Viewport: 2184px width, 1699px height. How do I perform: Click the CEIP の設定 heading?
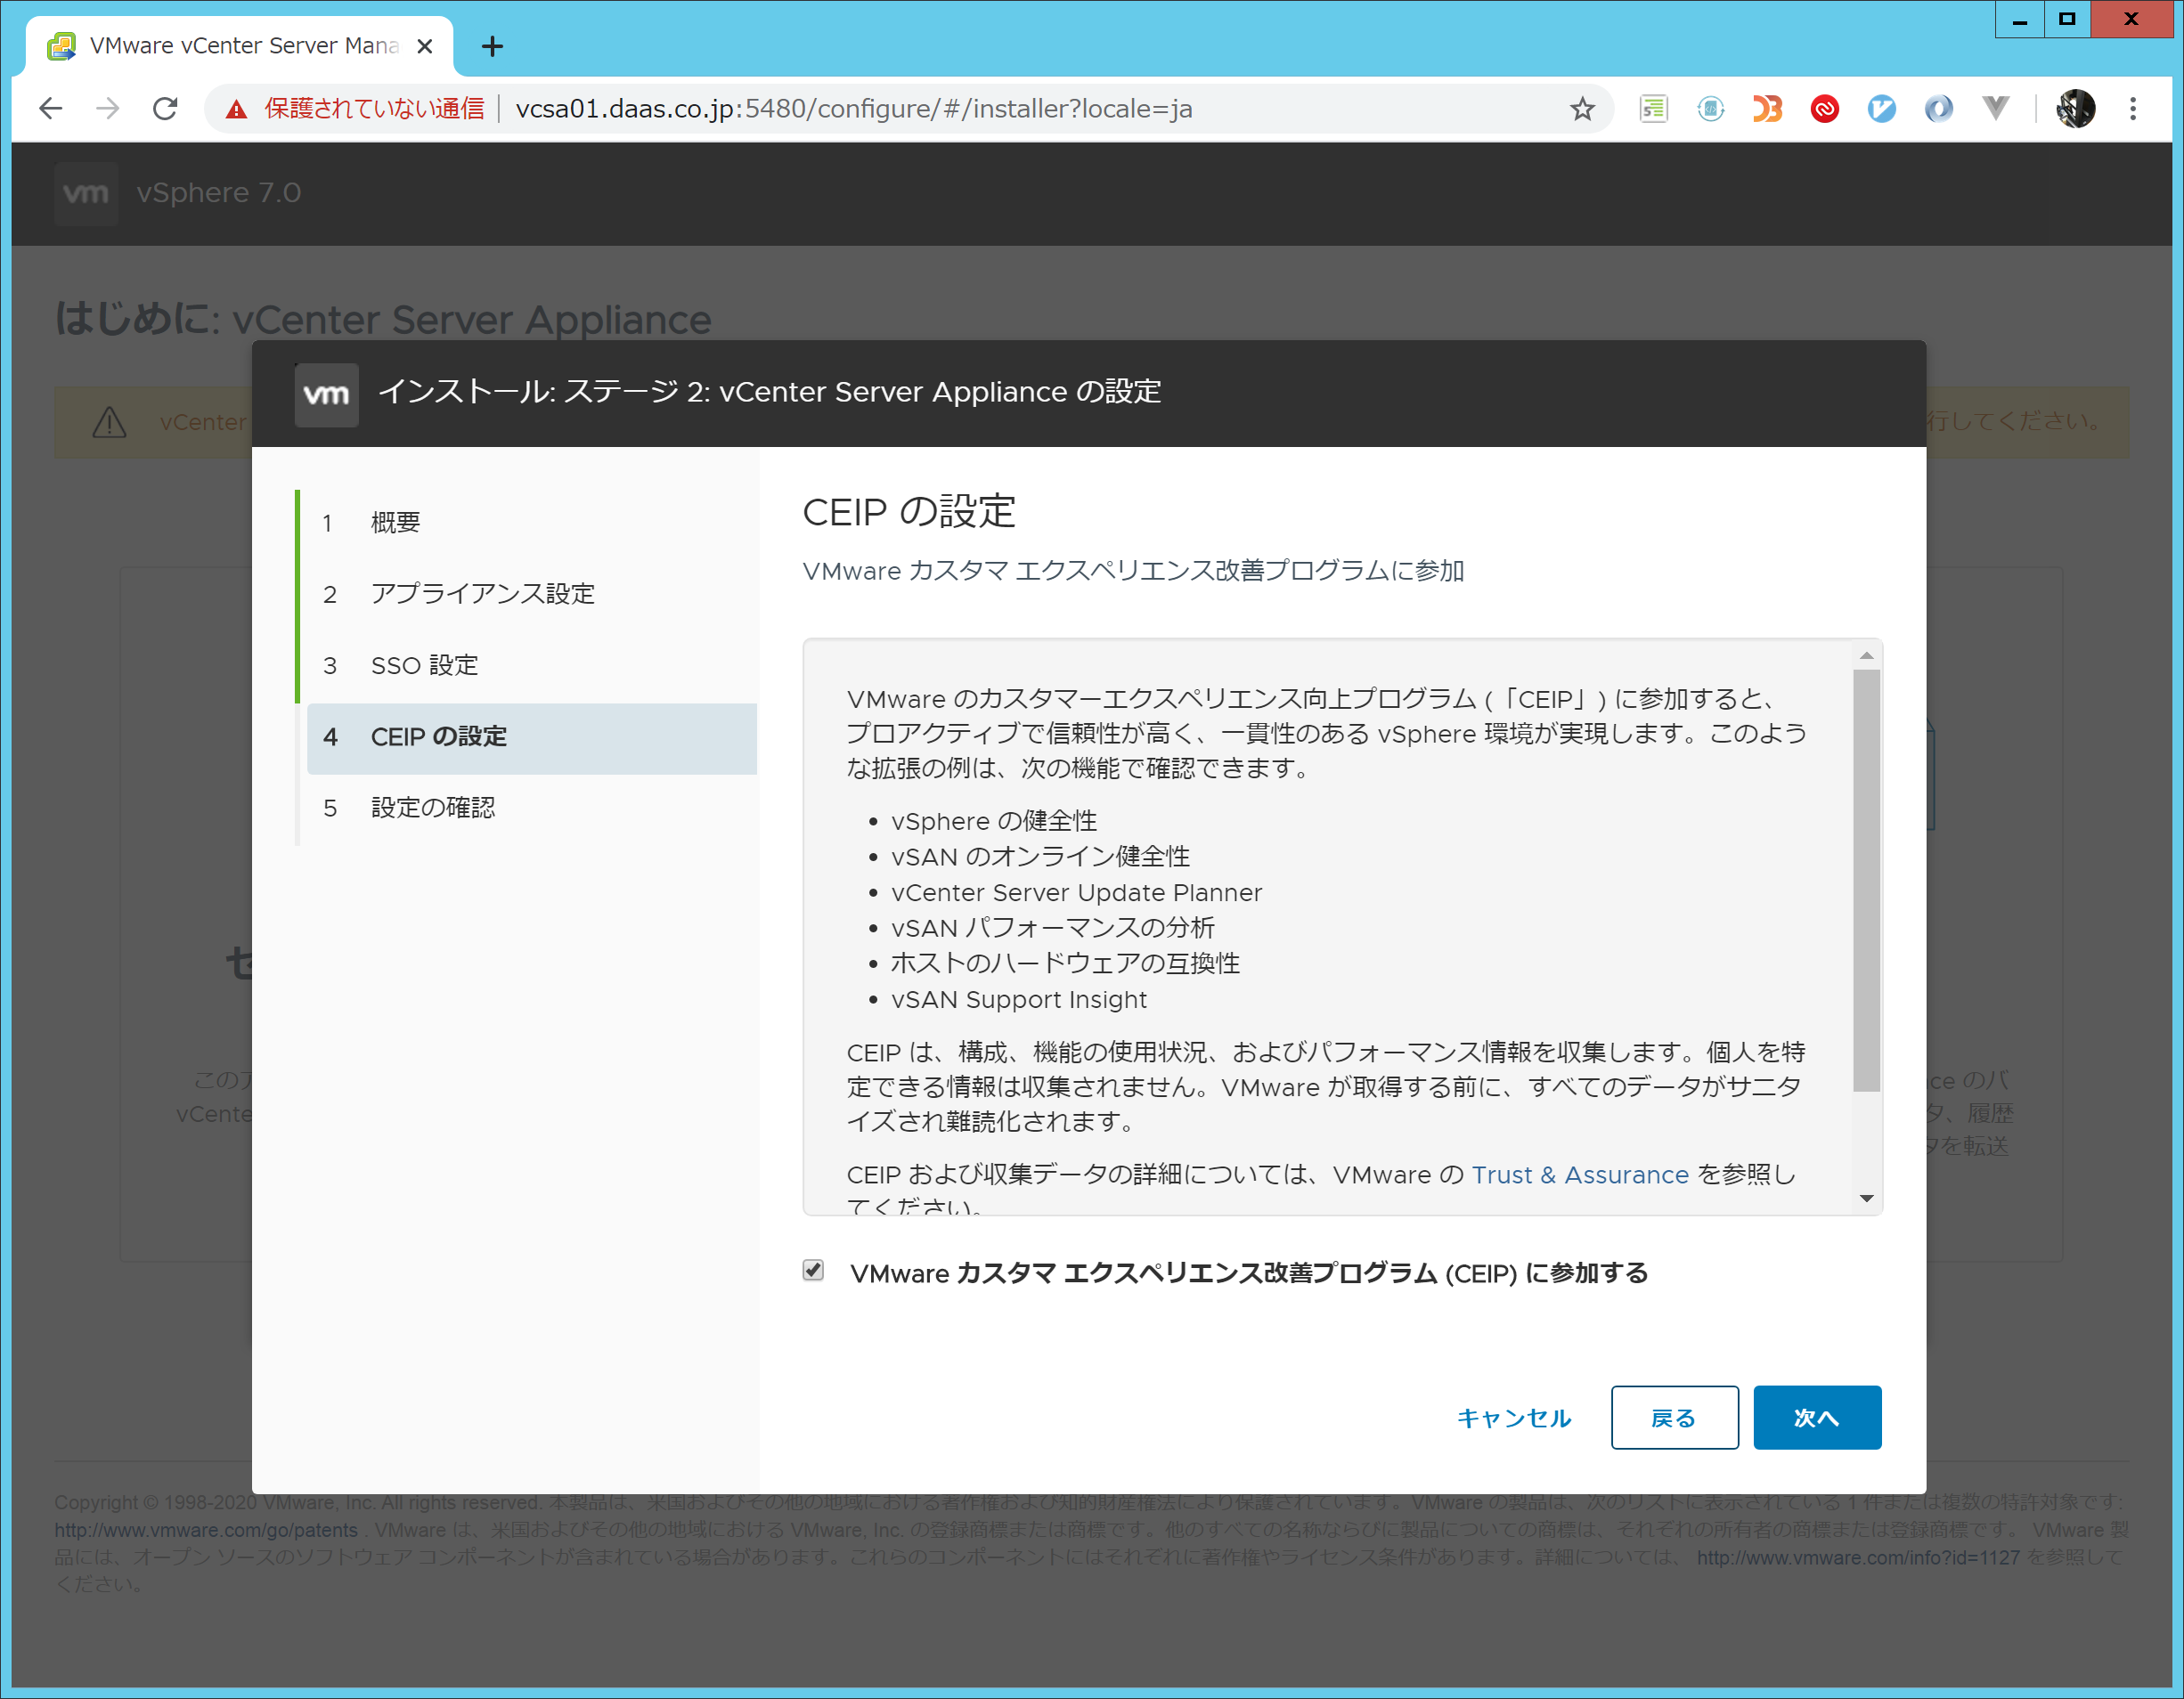coord(909,512)
